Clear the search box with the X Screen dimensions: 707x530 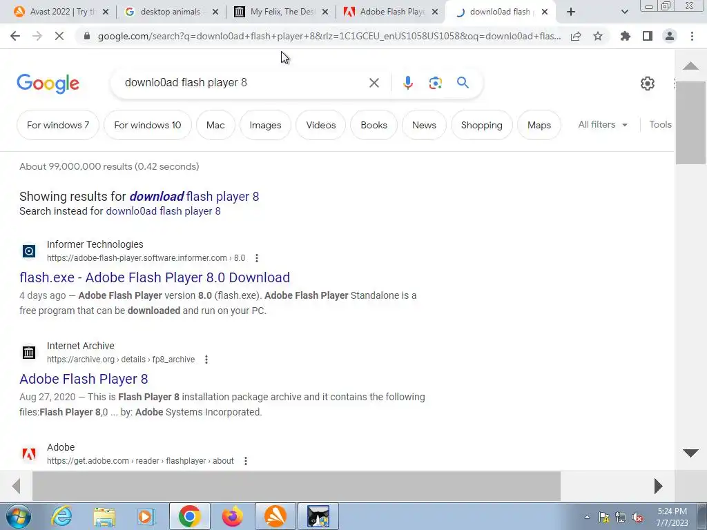[374, 83]
